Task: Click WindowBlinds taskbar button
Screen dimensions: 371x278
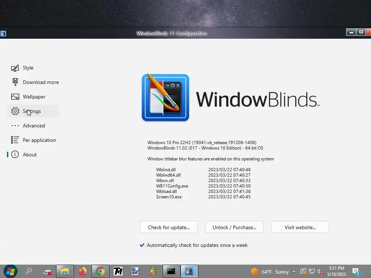Action: click(189, 271)
